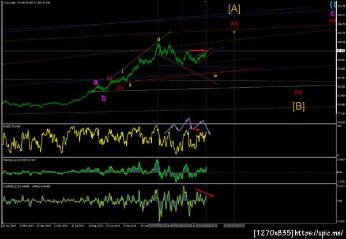Select the orange [A] wave label

point(234,9)
